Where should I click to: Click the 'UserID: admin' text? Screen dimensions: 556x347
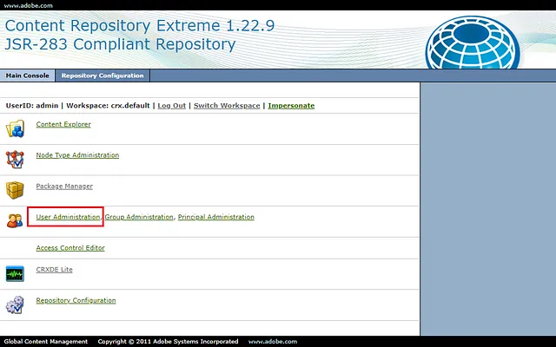point(32,106)
